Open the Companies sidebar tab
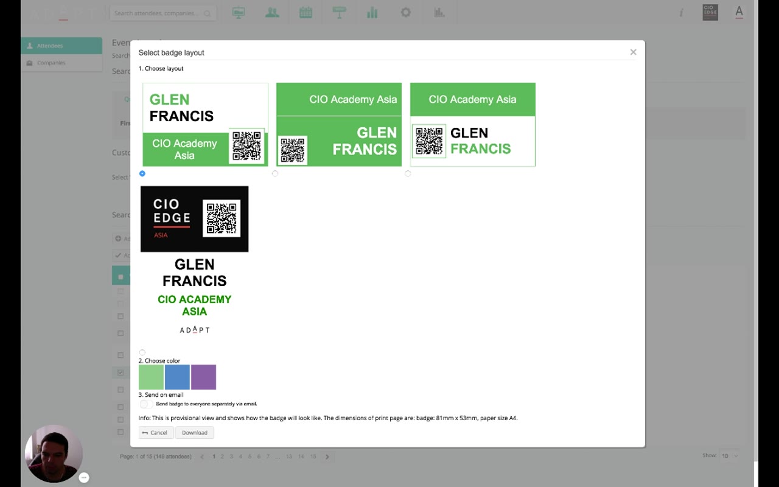This screenshot has width=779, height=487. [61, 63]
